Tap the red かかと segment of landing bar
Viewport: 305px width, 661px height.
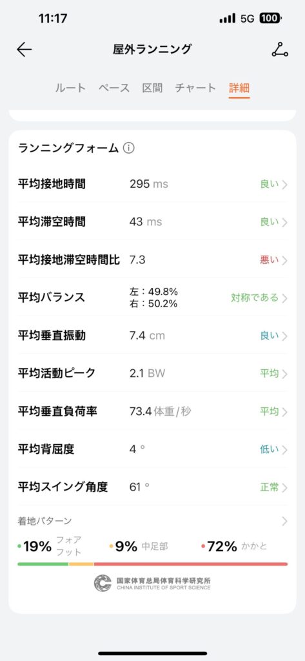[x=191, y=564]
